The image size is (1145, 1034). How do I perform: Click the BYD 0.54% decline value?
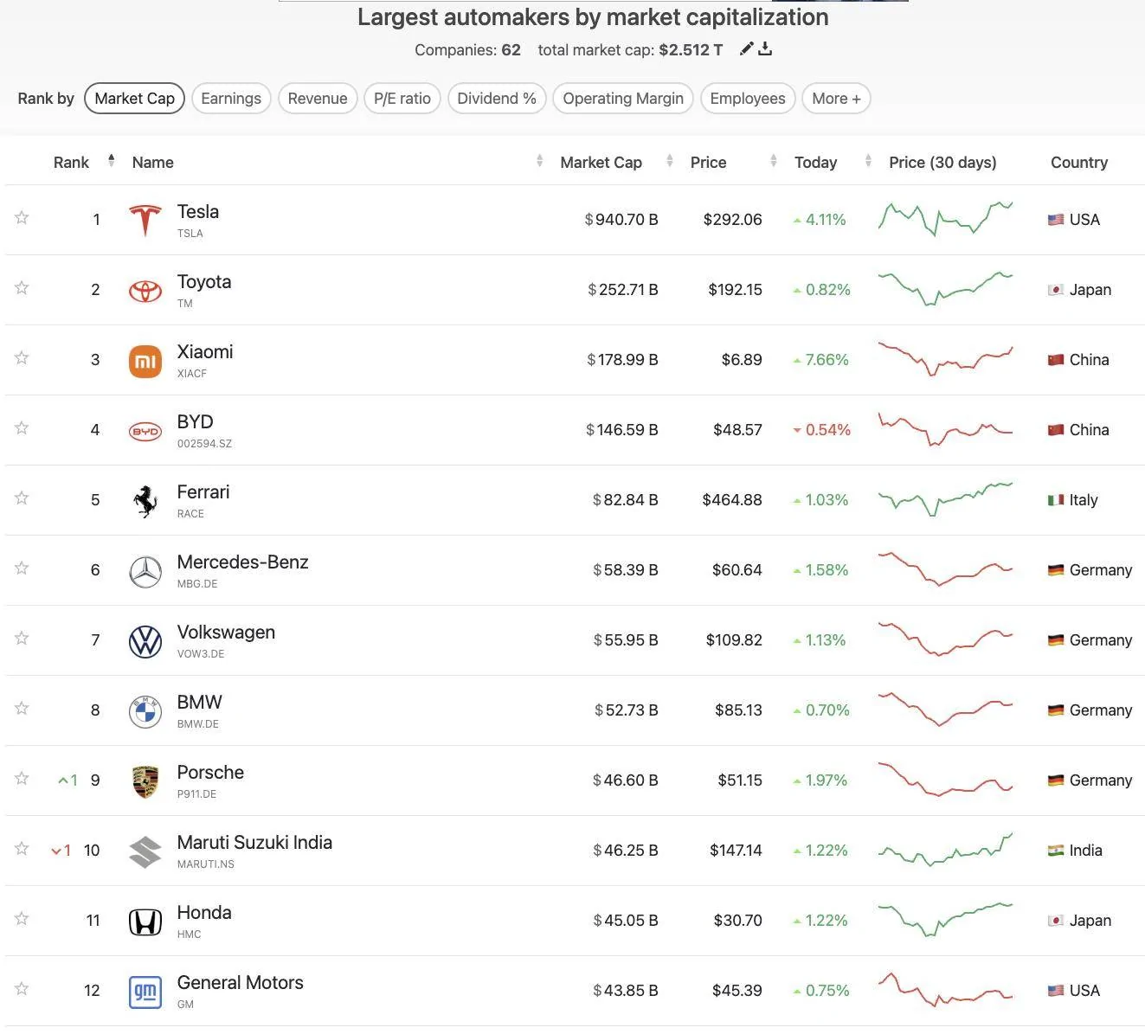click(x=822, y=430)
